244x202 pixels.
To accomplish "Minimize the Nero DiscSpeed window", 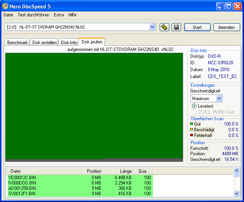I will (220, 7).
